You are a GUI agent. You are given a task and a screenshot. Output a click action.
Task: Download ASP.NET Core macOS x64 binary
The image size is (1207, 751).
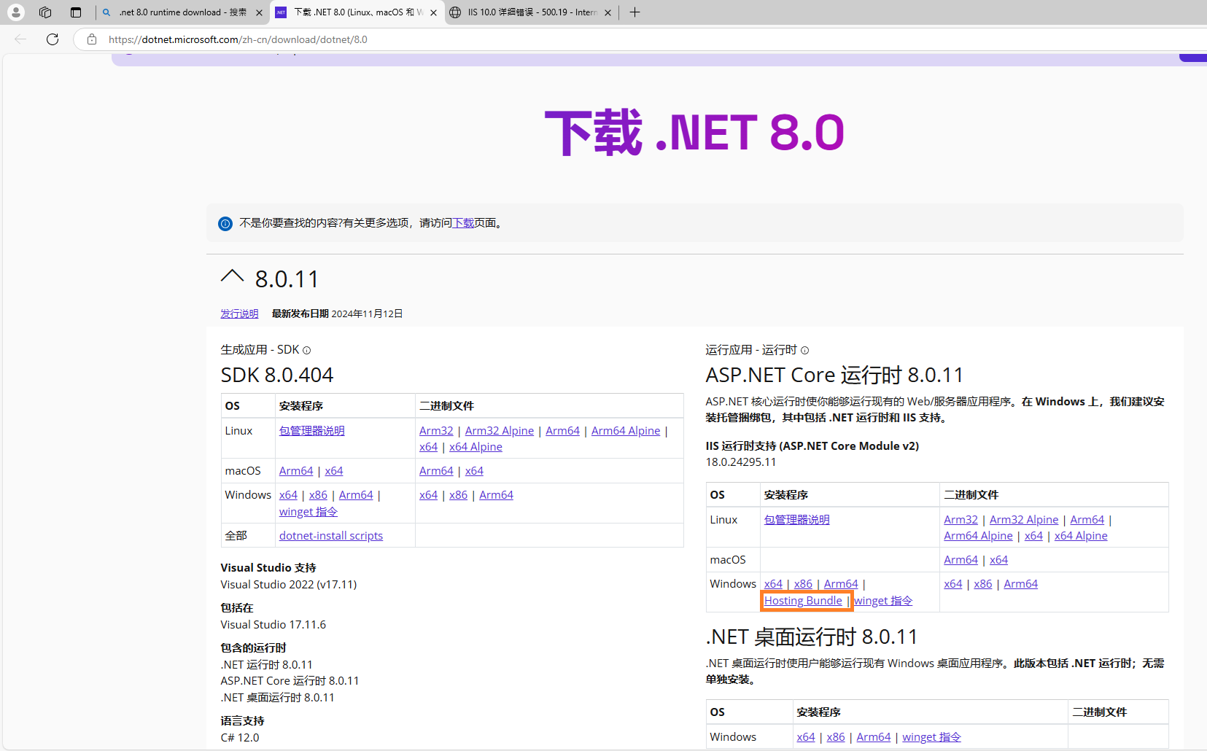coord(998,560)
